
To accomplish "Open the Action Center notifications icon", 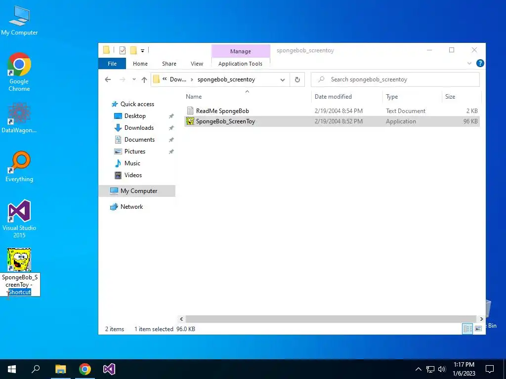I will point(490,369).
